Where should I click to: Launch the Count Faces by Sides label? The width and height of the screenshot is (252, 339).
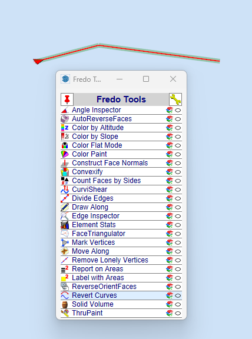coord(106,181)
